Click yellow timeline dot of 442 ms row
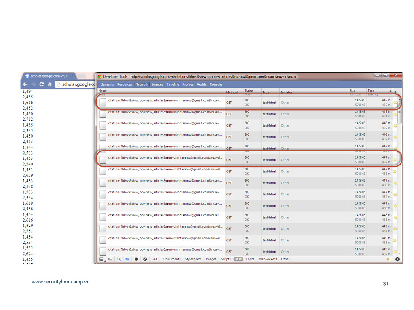The width and height of the screenshot is (414, 310). (x=395, y=103)
